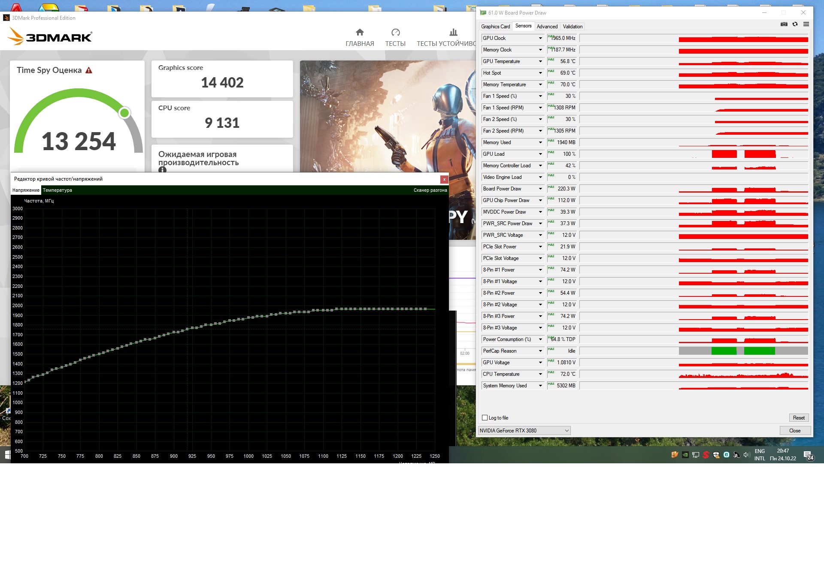
Task: Expand the Board Power Draw sensor dropdown
Action: (x=540, y=189)
